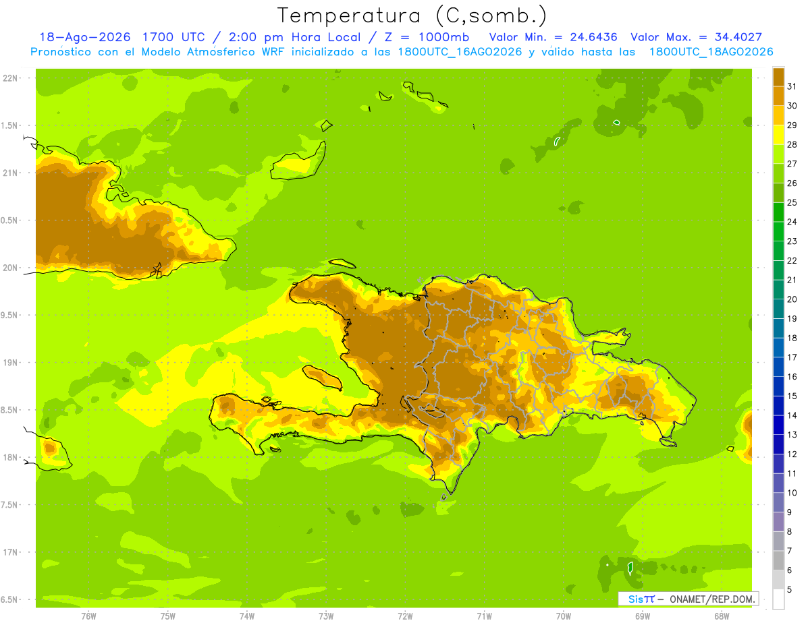The width and height of the screenshot is (810, 625).
Task: Click the '28' legend value
Action: point(792,144)
